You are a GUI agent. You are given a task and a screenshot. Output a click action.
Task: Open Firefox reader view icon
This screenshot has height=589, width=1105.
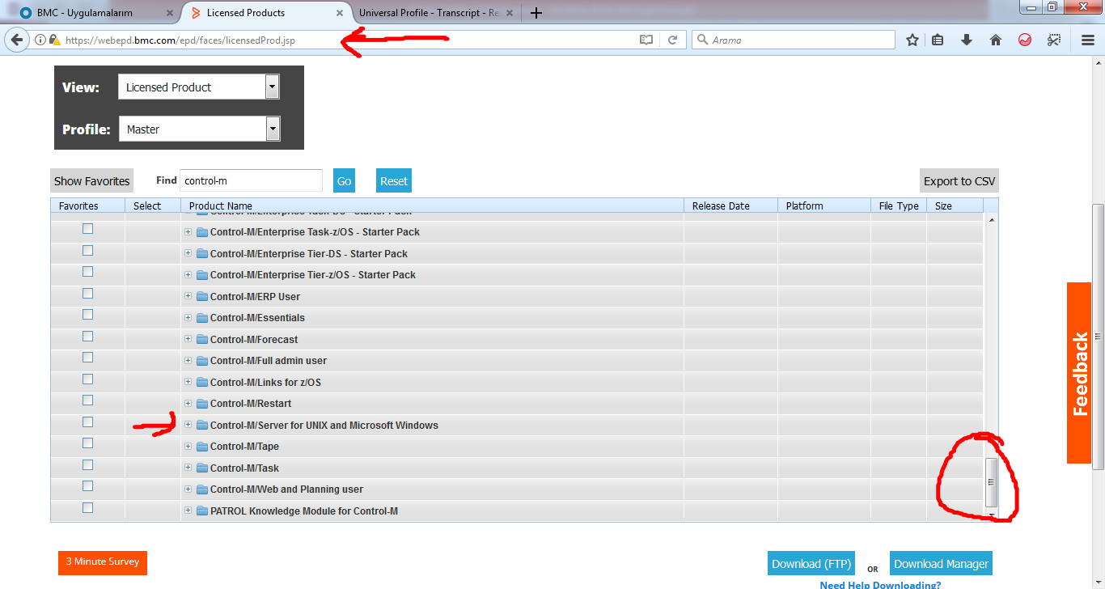(x=646, y=40)
